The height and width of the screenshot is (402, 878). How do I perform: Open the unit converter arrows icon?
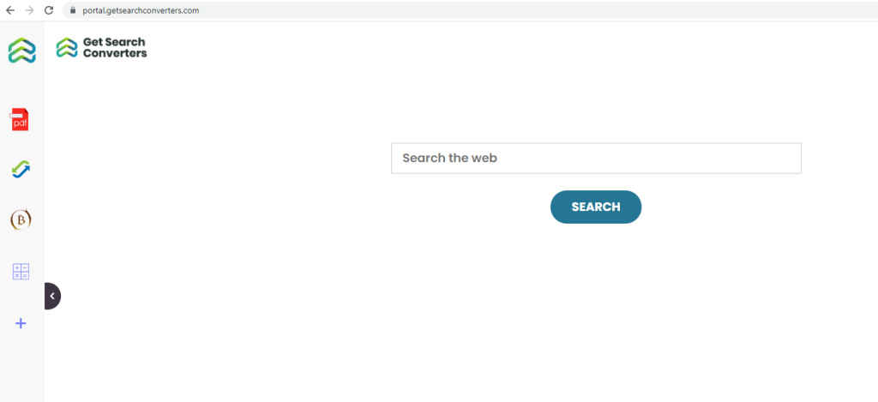tap(21, 169)
